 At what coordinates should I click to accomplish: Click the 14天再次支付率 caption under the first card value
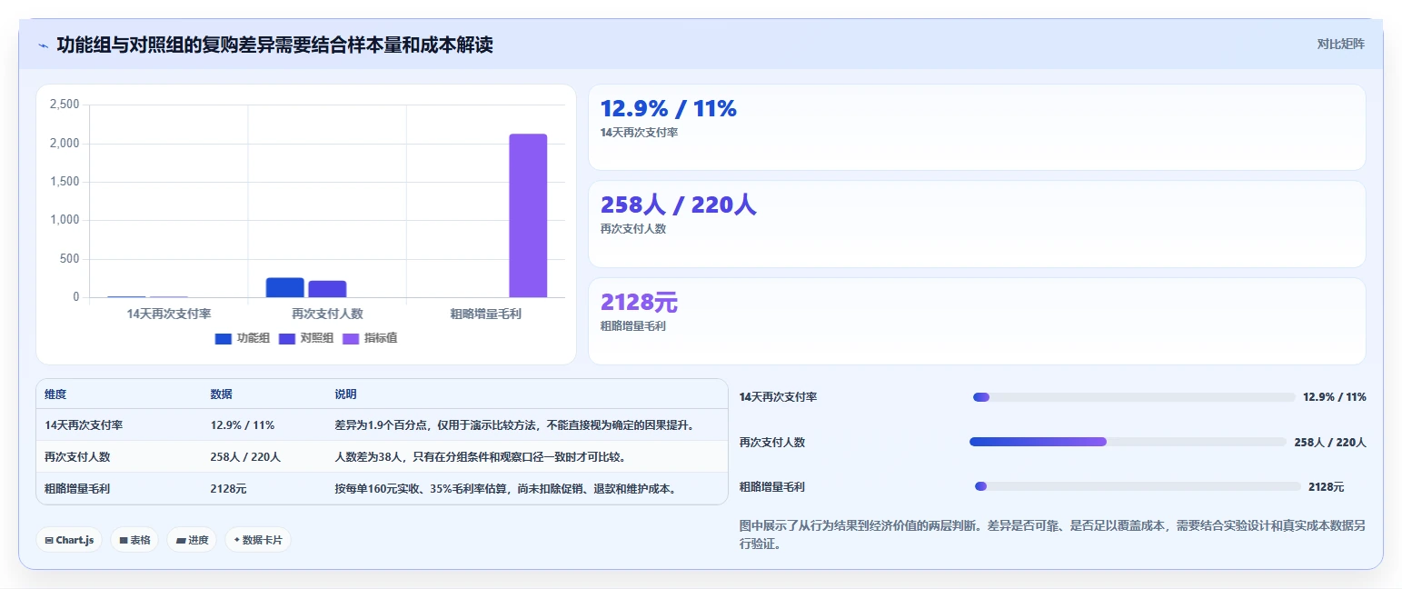pyautogui.click(x=640, y=133)
